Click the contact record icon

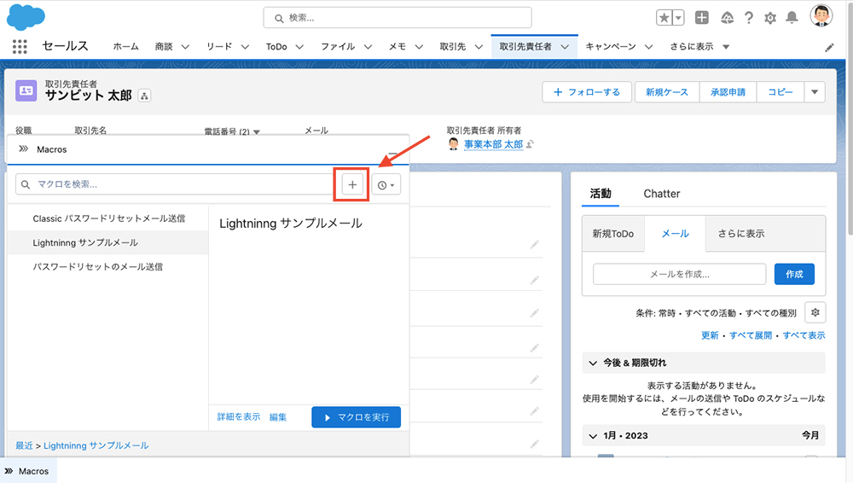[x=26, y=91]
